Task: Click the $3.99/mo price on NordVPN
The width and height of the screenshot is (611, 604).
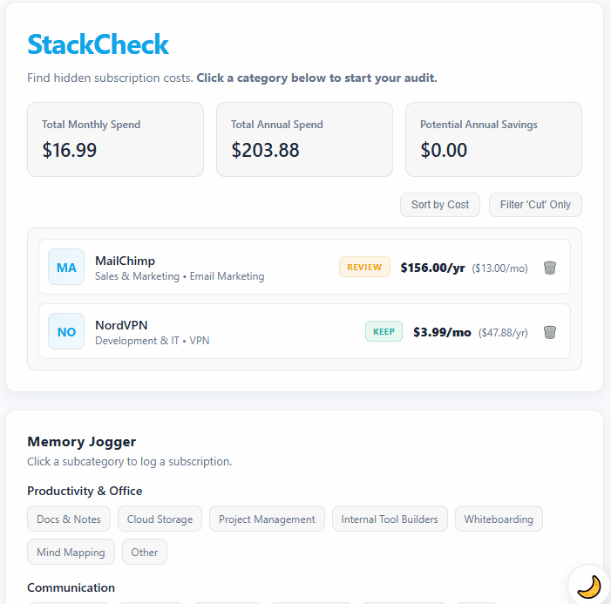Action: point(442,332)
